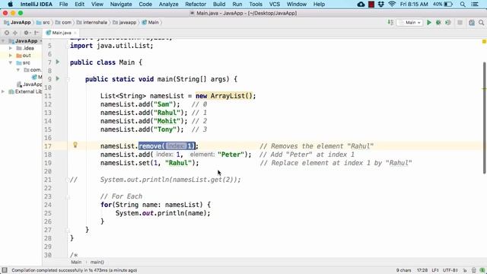The height and width of the screenshot is (274, 487).
Task: Click compilation completed status message
Action: pyautogui.click(x=75, y=270)
